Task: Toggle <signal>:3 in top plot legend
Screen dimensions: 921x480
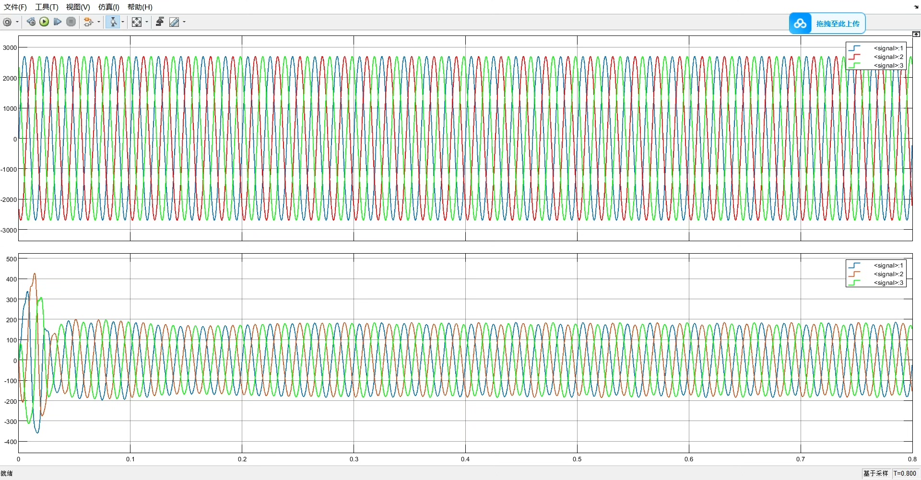Action: pos(888,65)
